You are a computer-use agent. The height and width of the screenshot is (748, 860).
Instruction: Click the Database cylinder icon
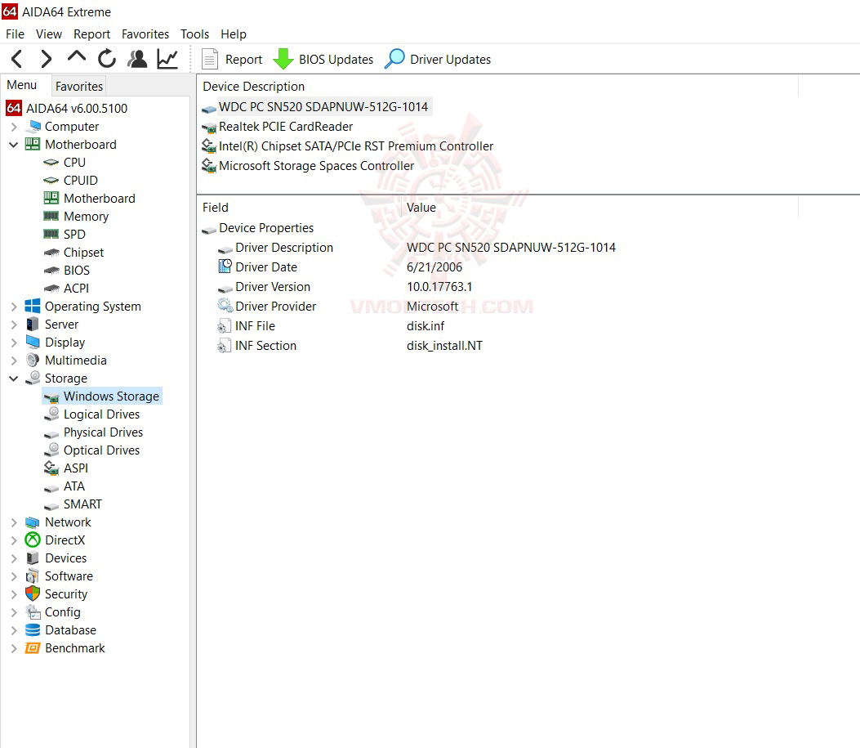33,630
